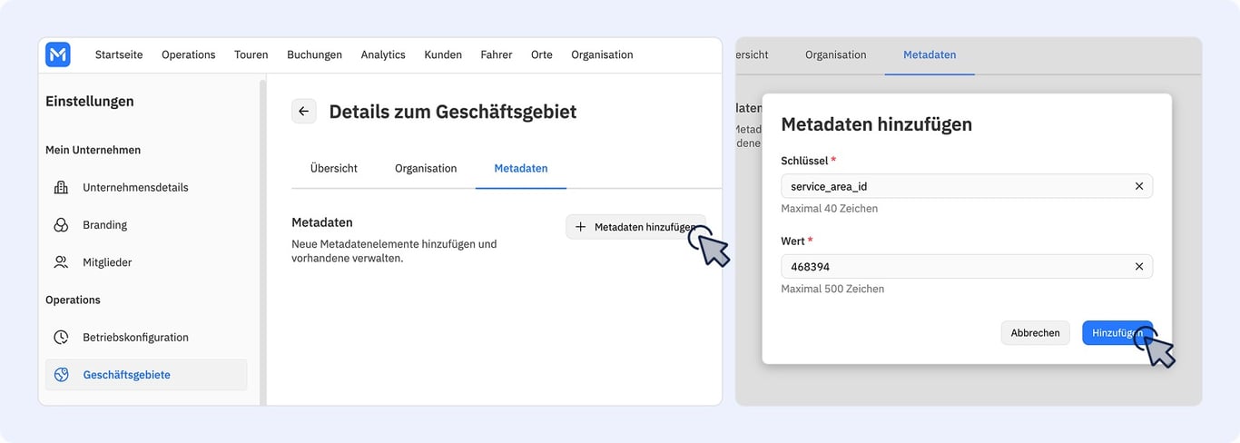Click the Details zum Geschäftsgebiet heading
This screenshot has height=443, width=1240.
453,112
